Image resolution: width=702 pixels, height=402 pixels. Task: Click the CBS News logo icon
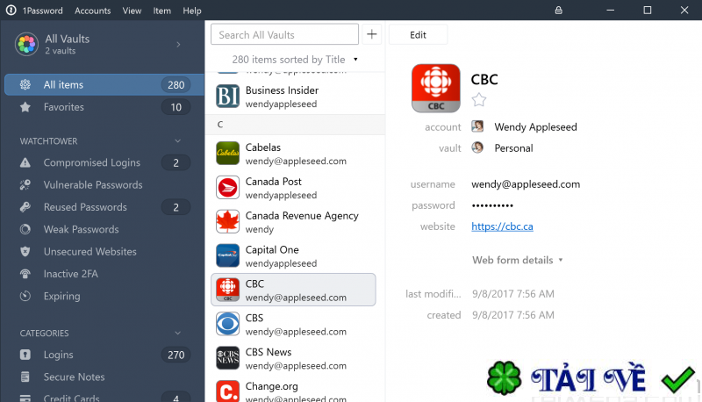[227, 358]
